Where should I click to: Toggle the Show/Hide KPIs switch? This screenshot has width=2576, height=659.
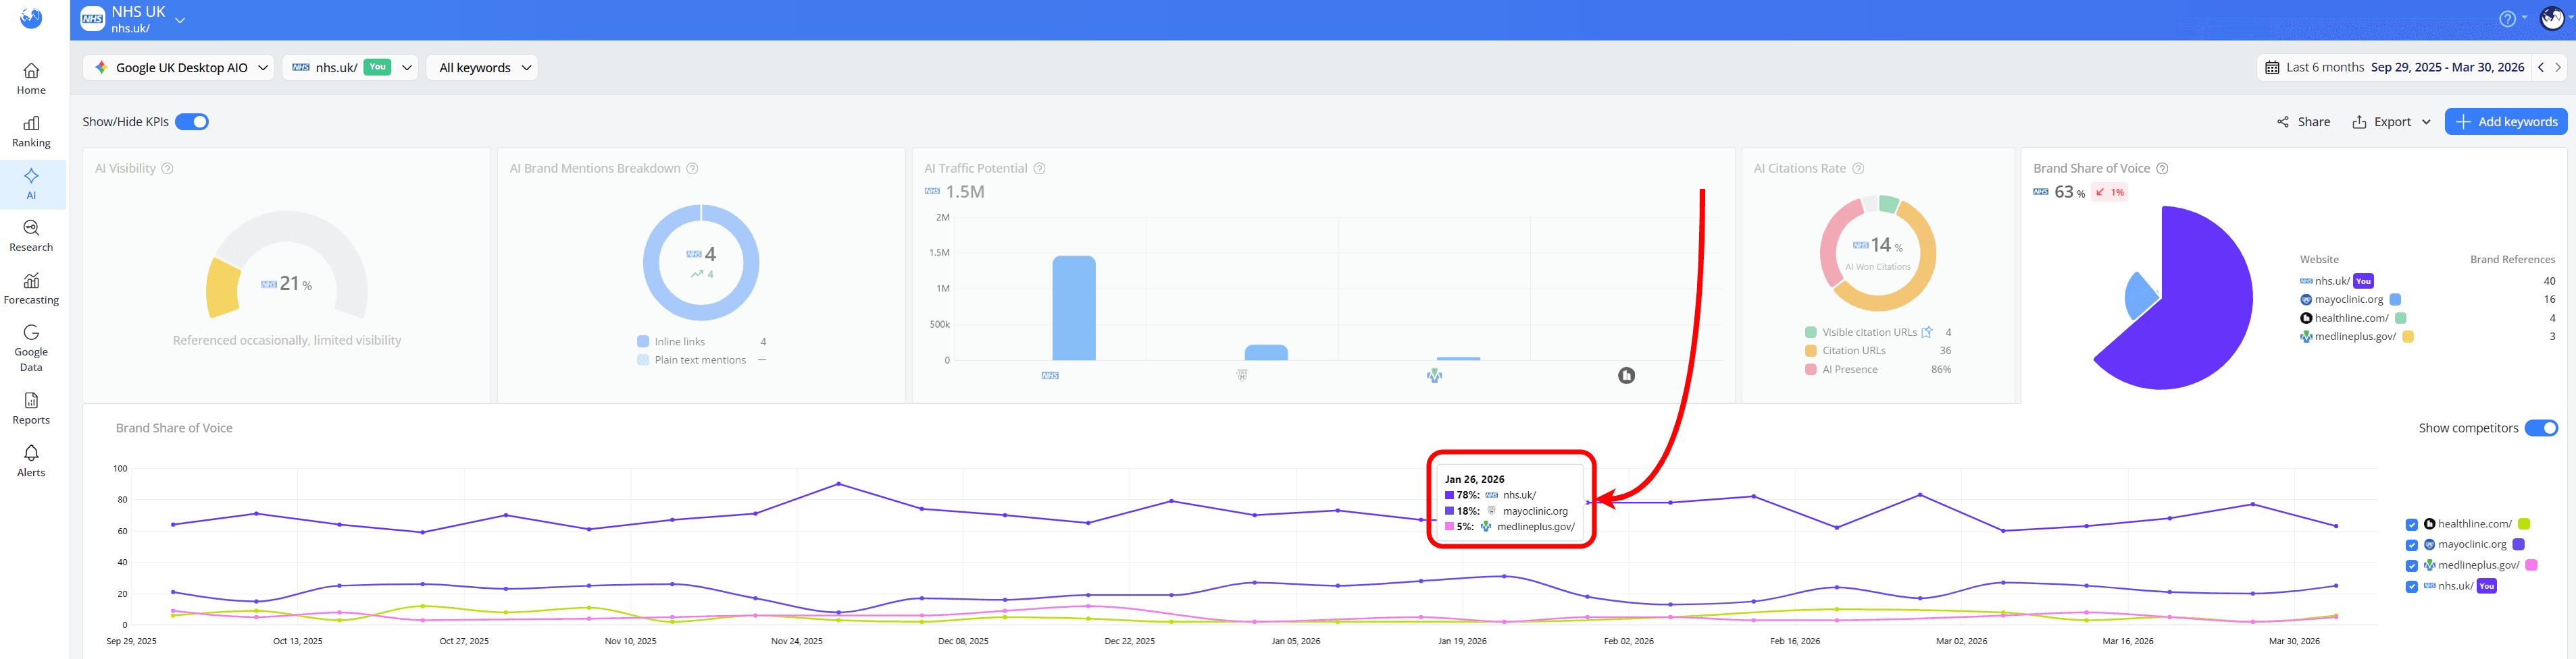click(x=192, y=121)
